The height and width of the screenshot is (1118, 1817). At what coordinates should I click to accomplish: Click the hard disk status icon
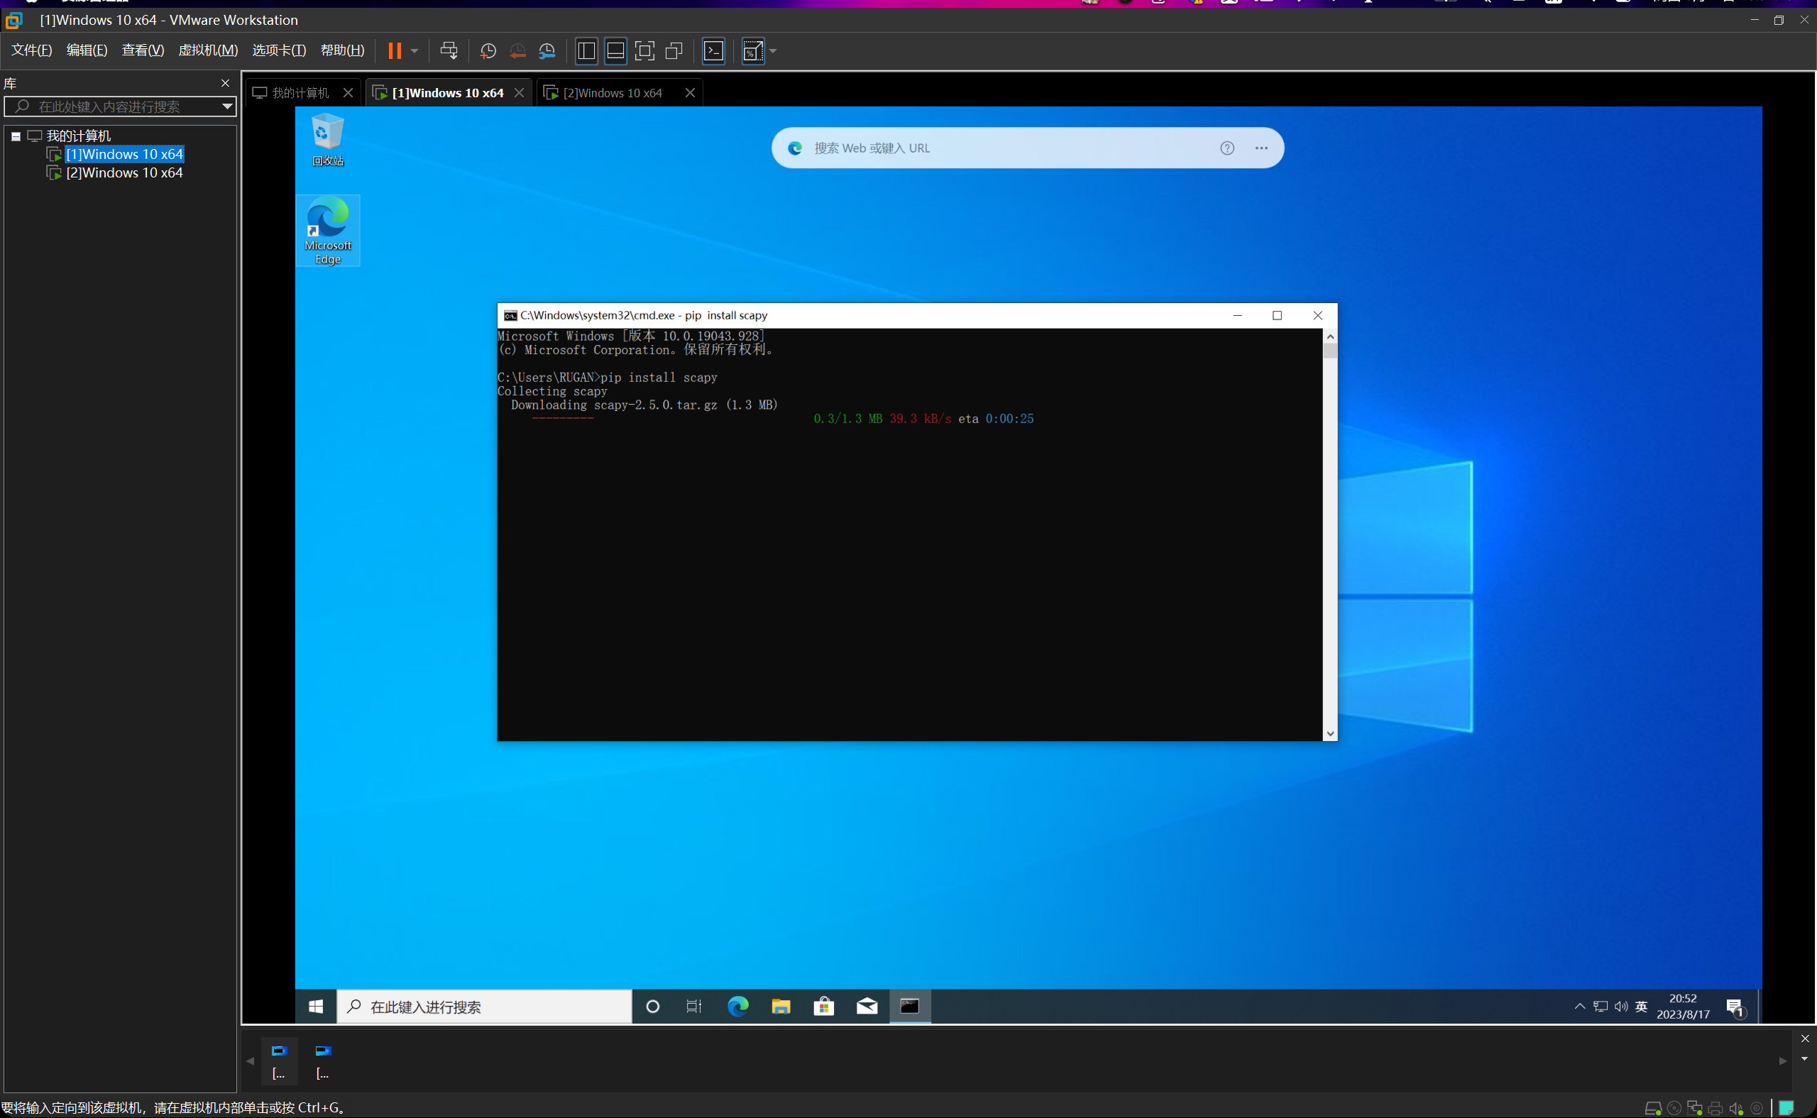point(1653,1108)
